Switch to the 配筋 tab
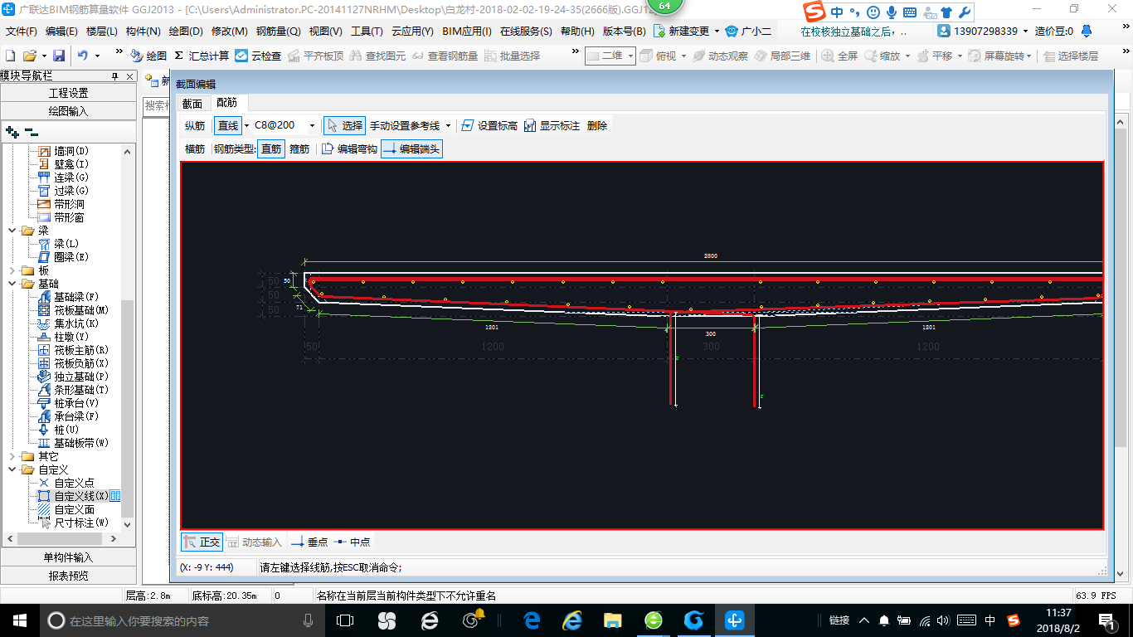Screen dimensions: 1133x637 tap(226, 103)
